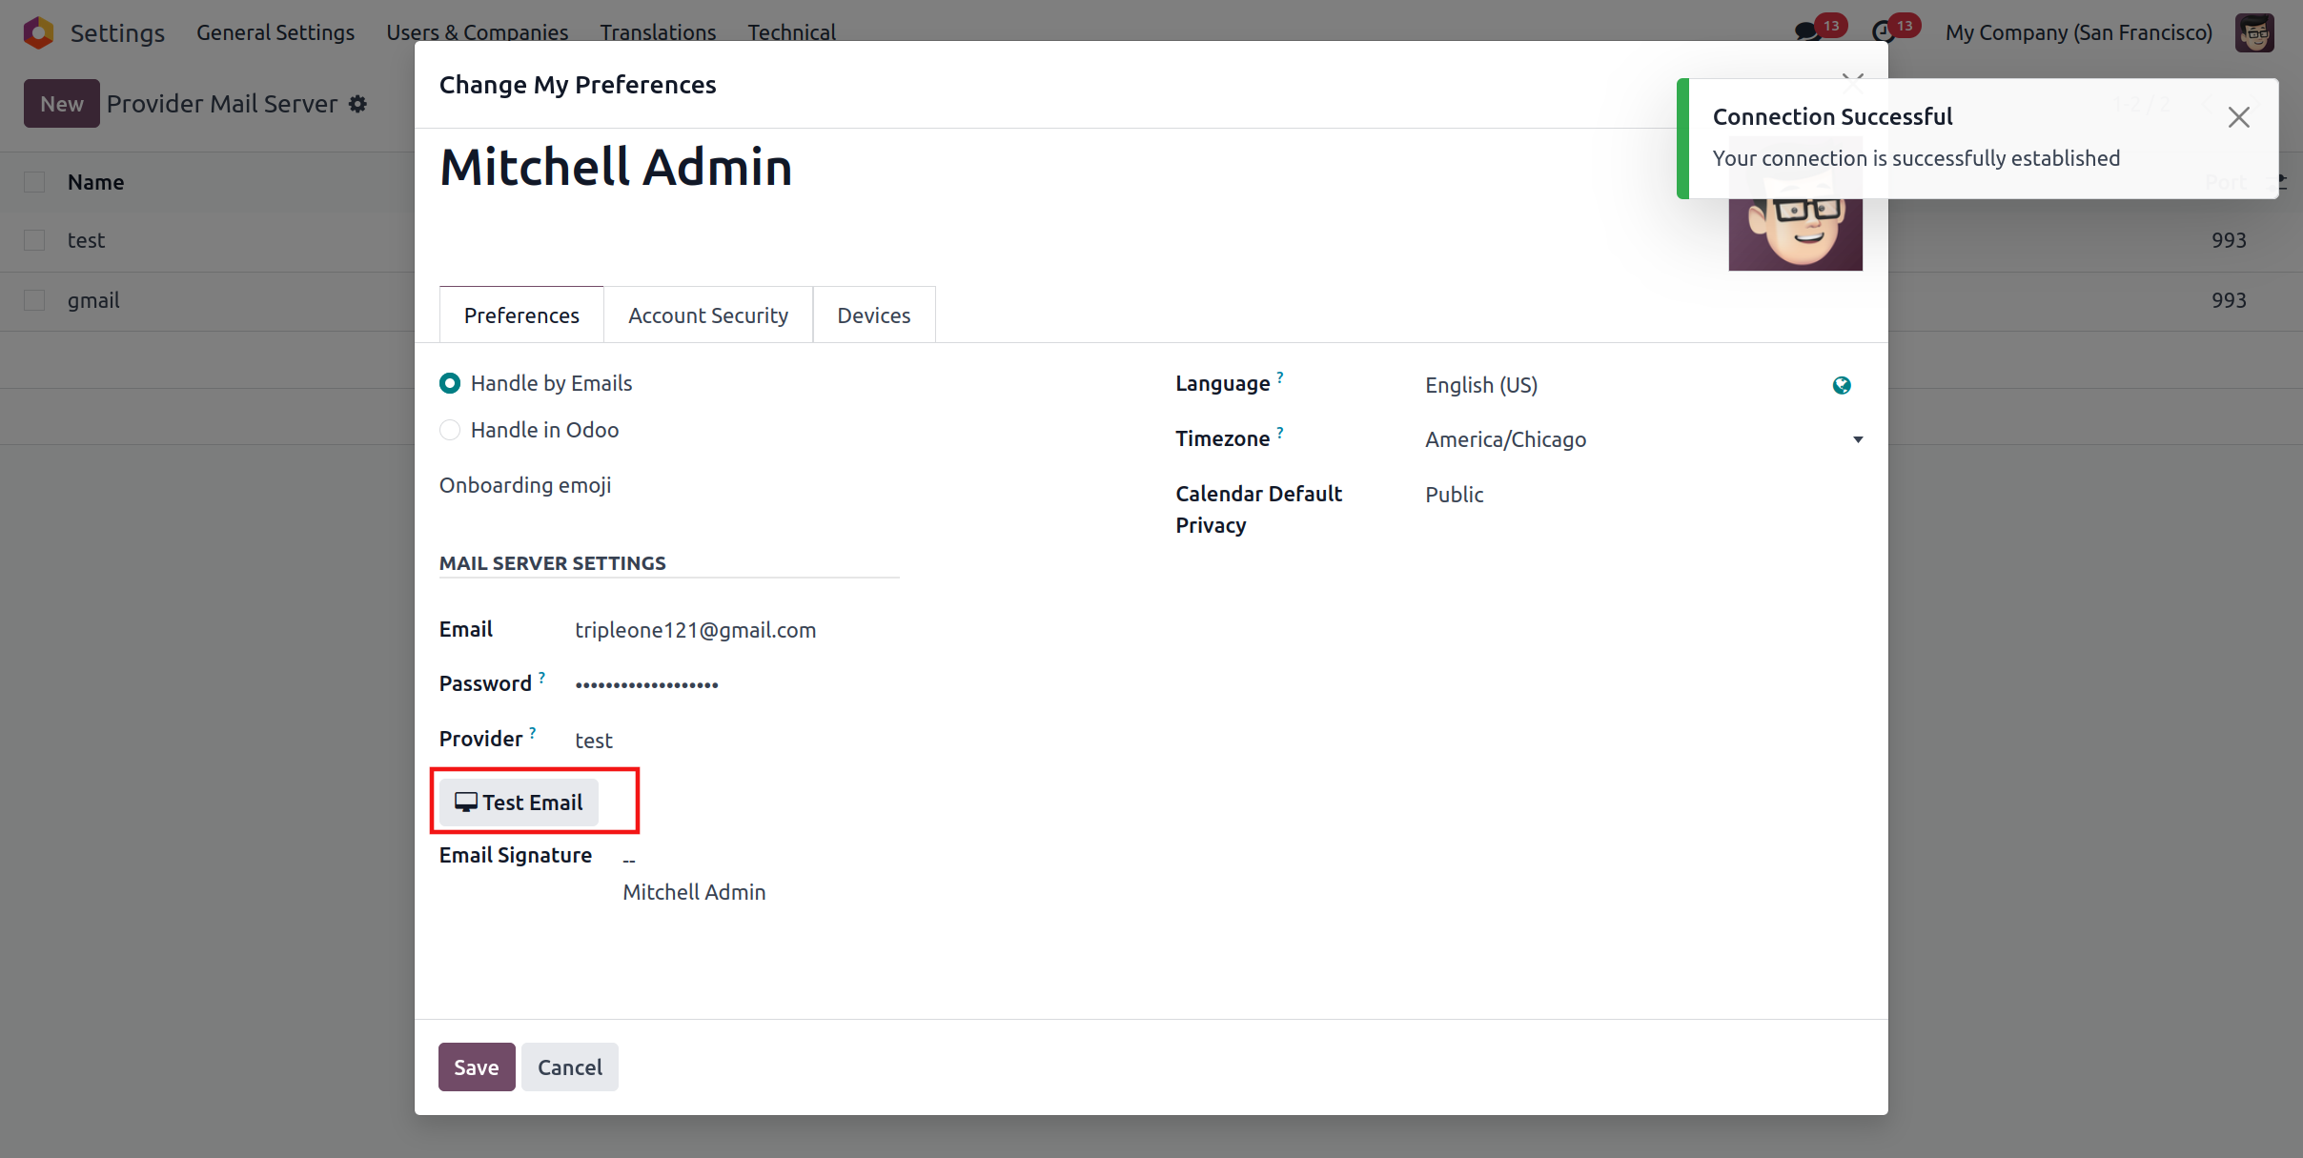
Task: Click the Save button
Action: pyautogui.click(x=476, y=1067)
